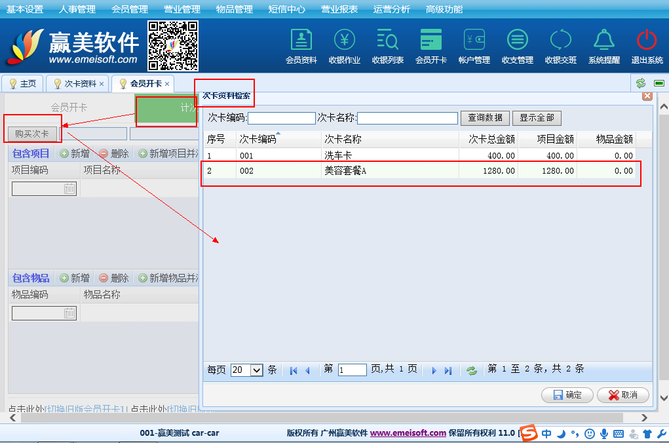The height and width of the screenshot is (443, 669).
Task: Open the page size dropdown showing 20
Action: point(256,370)
